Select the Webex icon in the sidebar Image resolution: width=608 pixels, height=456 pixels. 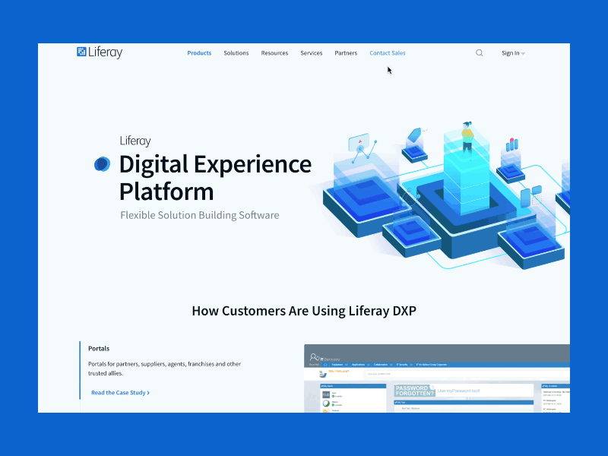click(326, 403)
